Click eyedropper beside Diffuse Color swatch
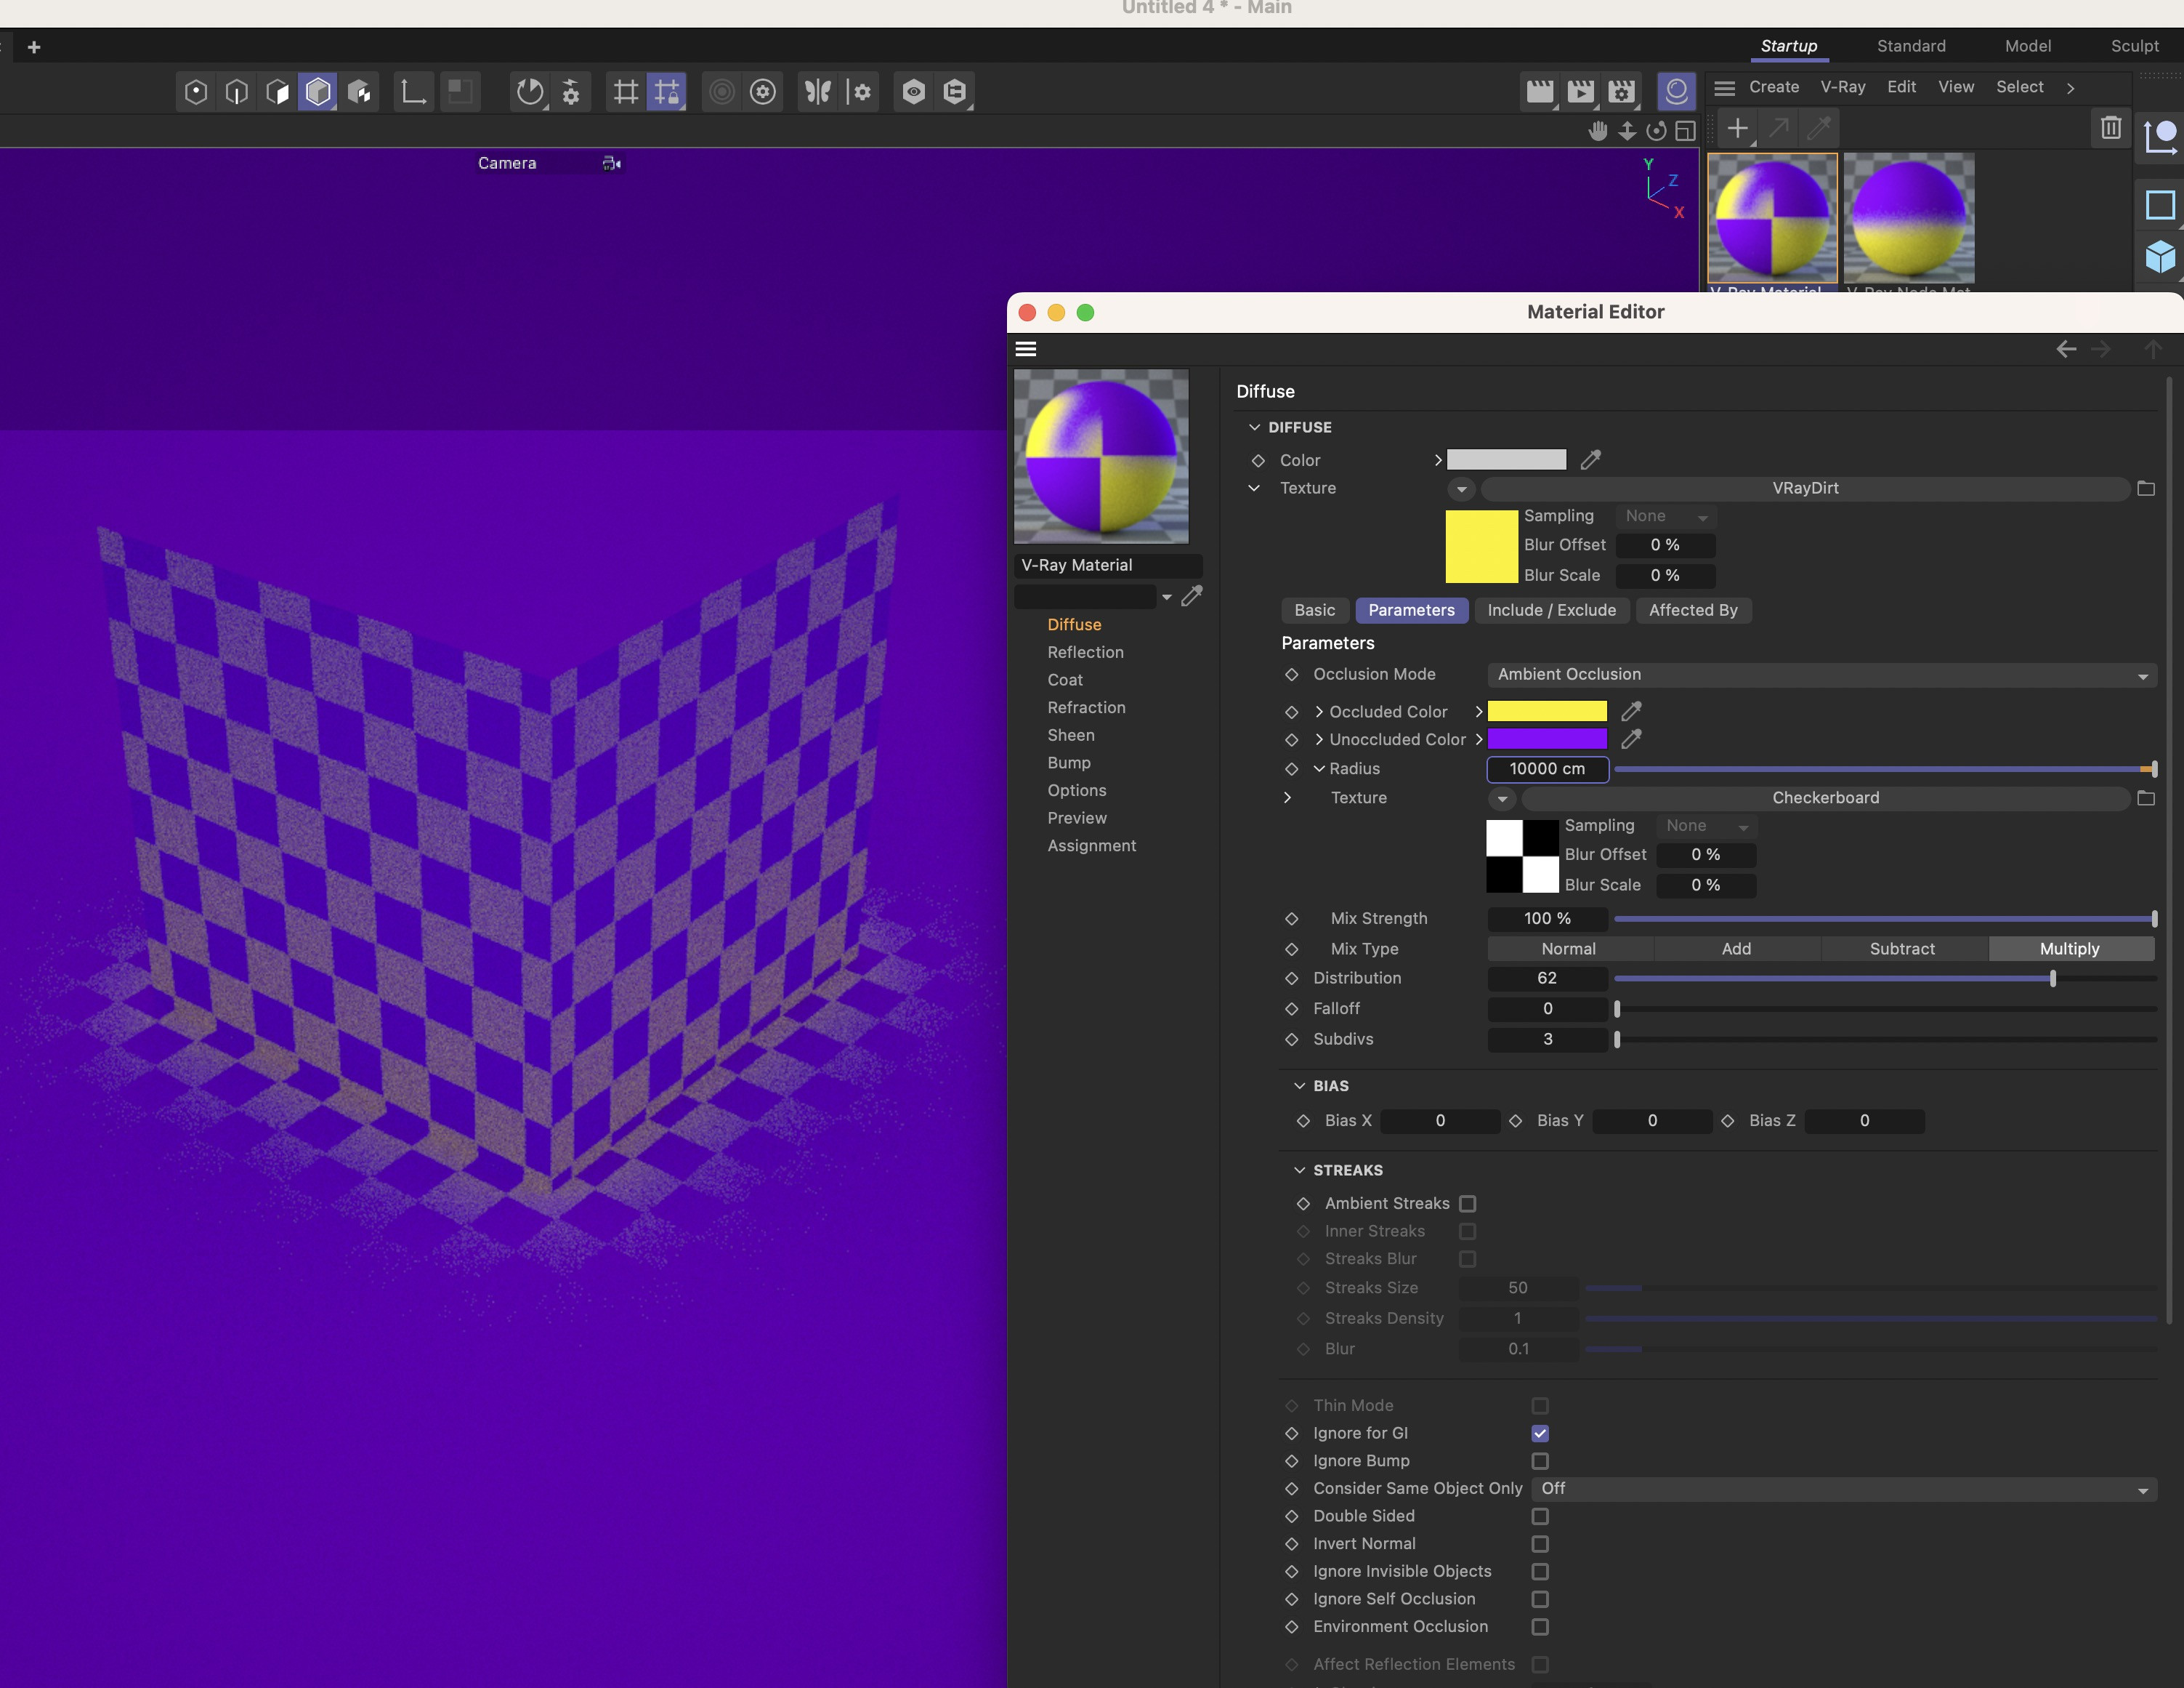 [1591, 460]
